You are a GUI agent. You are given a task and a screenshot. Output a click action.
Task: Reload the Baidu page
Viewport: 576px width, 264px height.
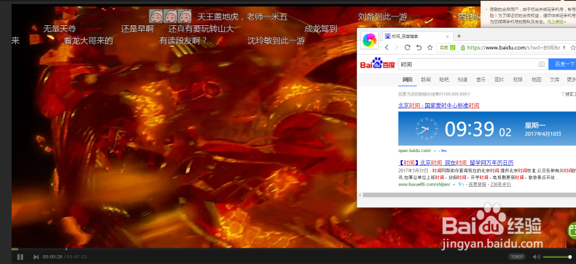pos(407,47)
